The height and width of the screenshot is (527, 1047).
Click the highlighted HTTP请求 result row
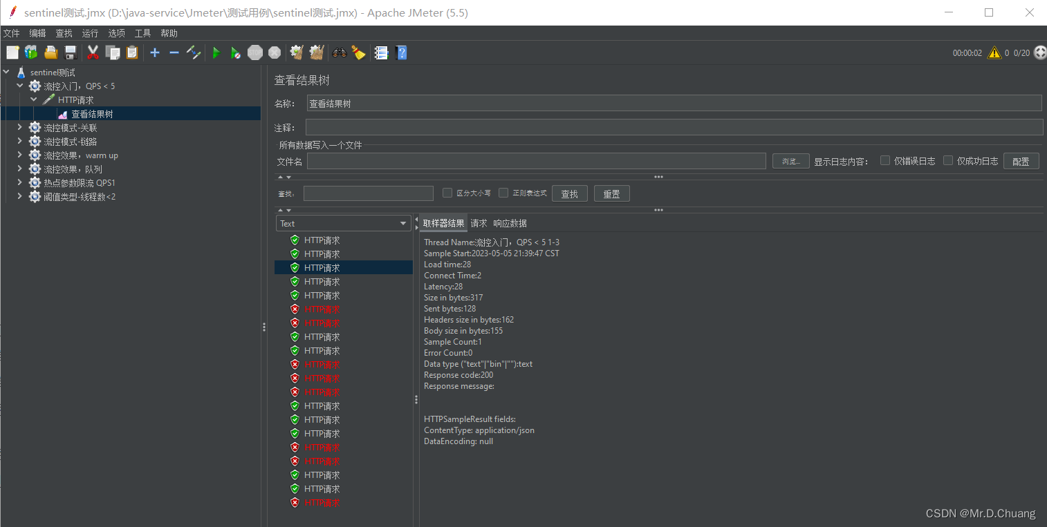point(344,267)
